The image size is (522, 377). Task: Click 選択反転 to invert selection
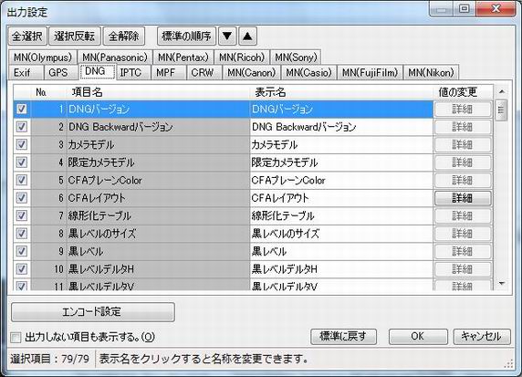point(75,36)
